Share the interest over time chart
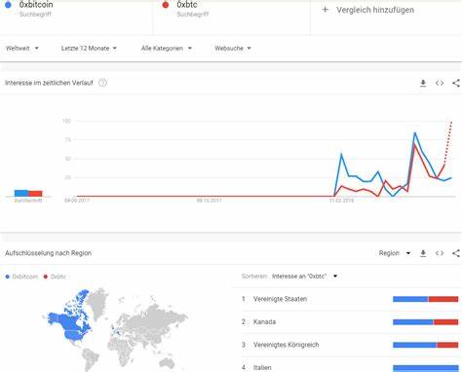This screenshot has width=462, height=372. [x=456, y=83]
